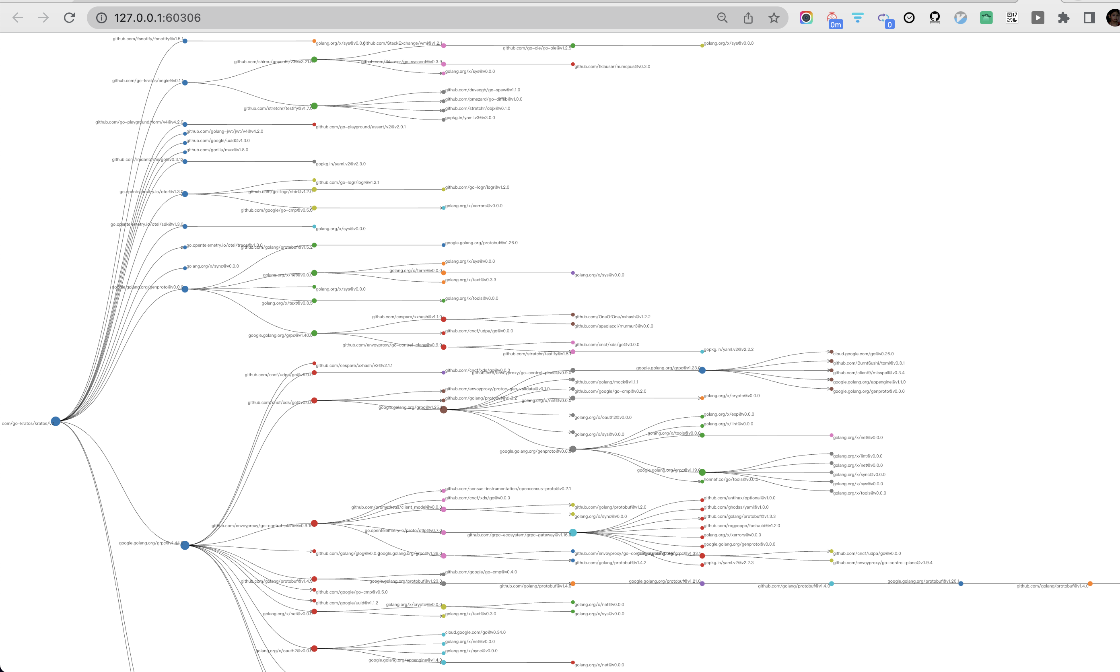Click the browser back arrow
This screenshot has width=1120, height=672.
[x=18, y=18]
